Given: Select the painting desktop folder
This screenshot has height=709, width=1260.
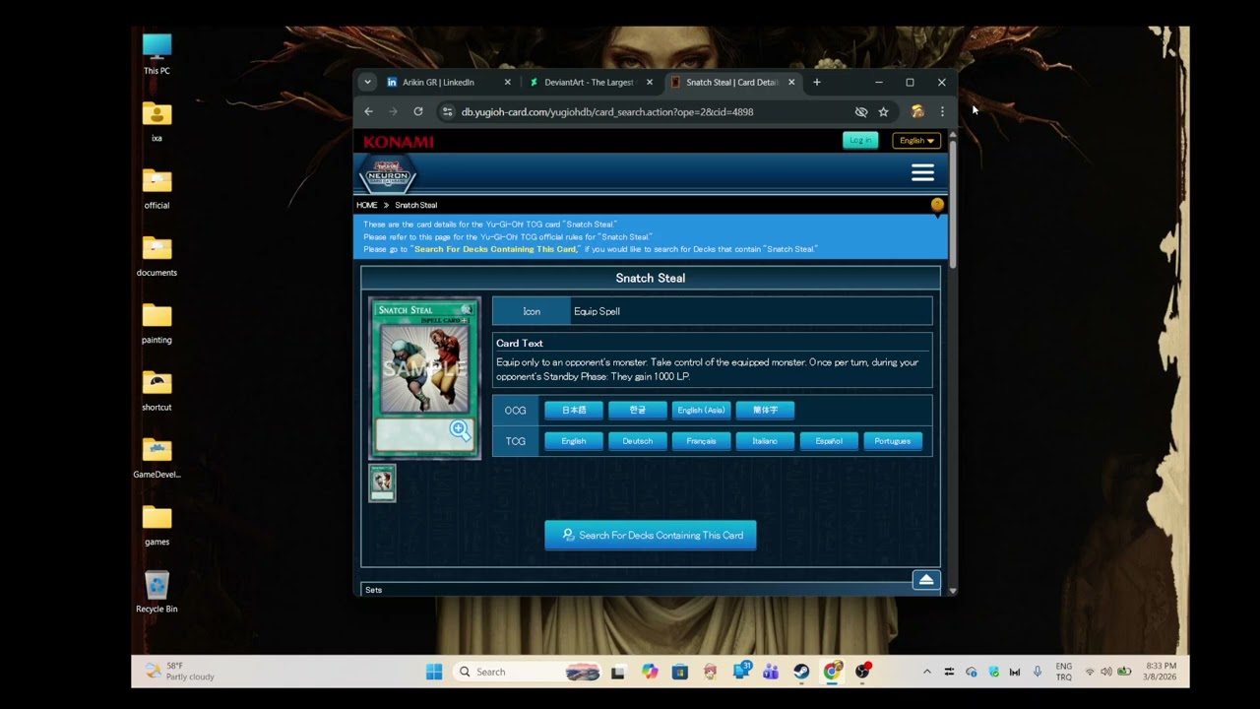Looking at the screenshot, I should pos(157,323).
